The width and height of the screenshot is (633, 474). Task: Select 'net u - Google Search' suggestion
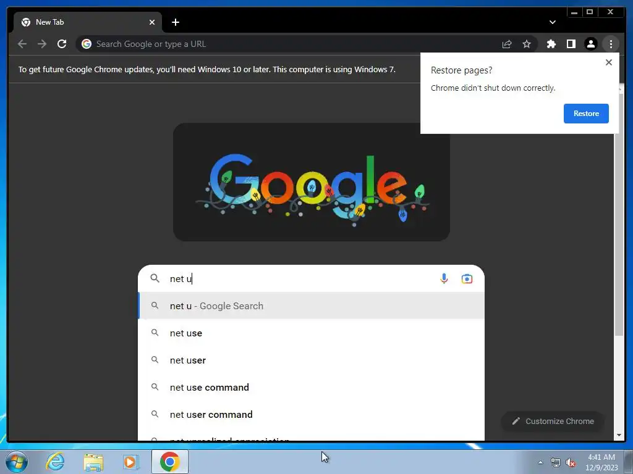[x=311, y=306]
